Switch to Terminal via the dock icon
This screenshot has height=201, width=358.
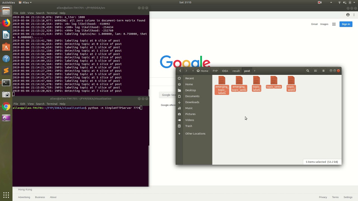6,83
